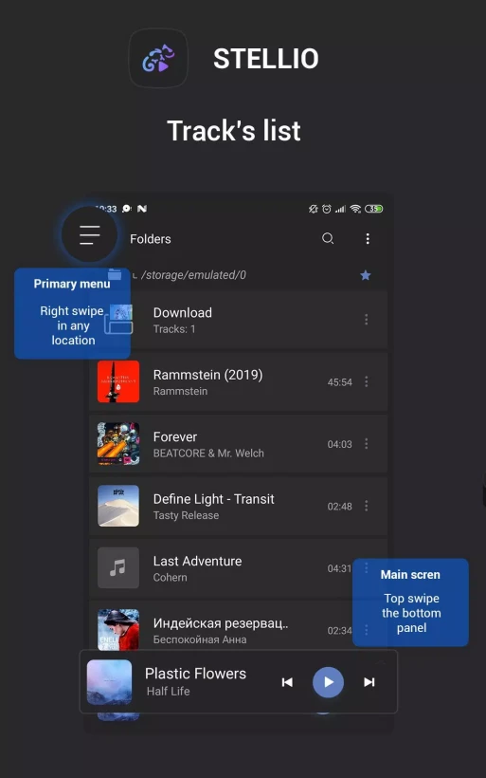
Task: Open options for Forever track
Action: pyautogui.click(x=367, y=444)
